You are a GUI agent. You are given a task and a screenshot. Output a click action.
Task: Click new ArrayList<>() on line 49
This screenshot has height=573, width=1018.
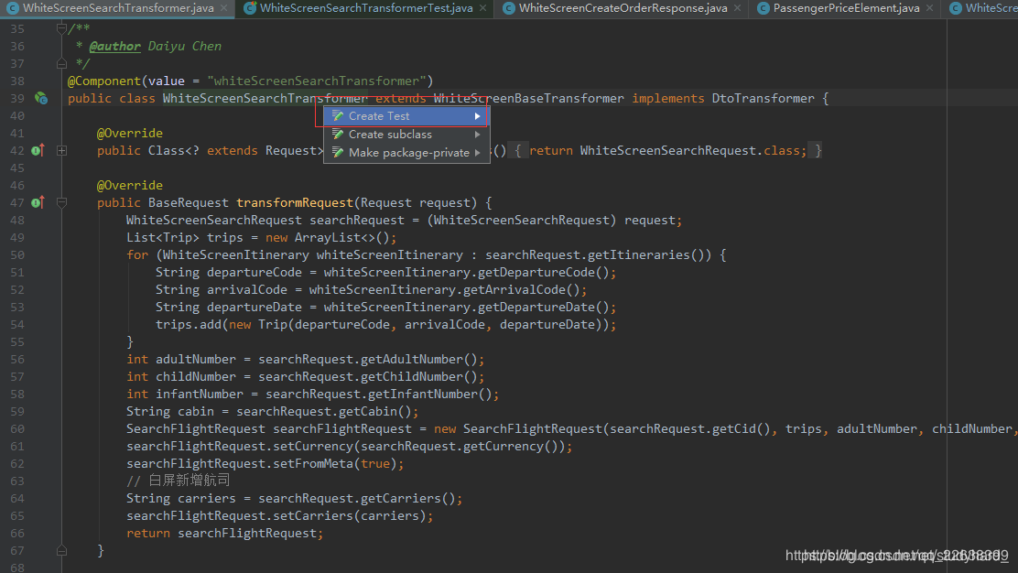tap(327, 237)
